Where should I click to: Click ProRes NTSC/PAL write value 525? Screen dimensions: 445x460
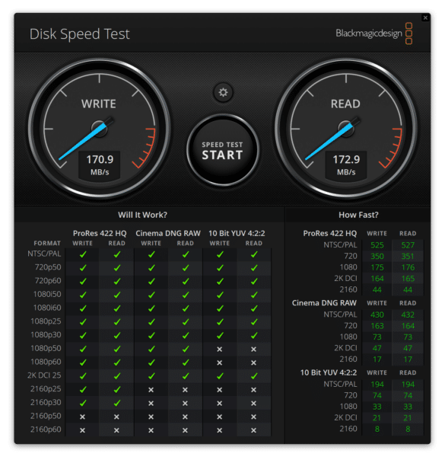click(377, 245)
